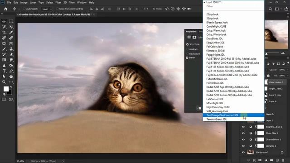The height and width of the screenshot is (163, 290).
Task: Select the Zoom tool
Action: (4, 82)
